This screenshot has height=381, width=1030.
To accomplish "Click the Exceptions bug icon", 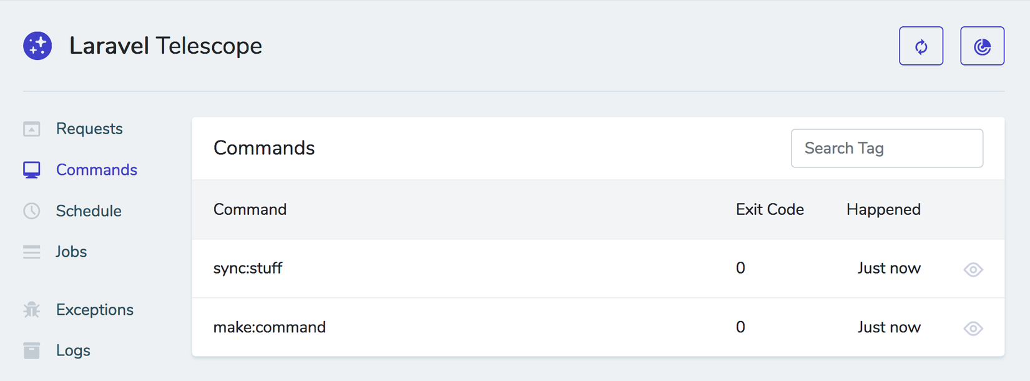I will click(x=32, y=310).
